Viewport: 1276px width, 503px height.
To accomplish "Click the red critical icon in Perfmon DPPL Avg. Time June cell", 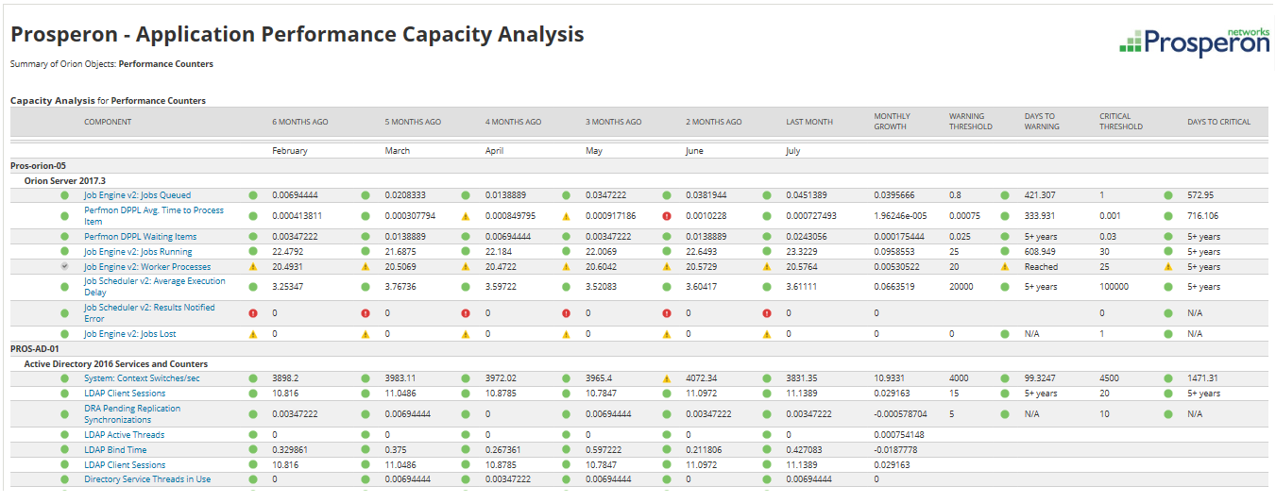I will (667, 216).
